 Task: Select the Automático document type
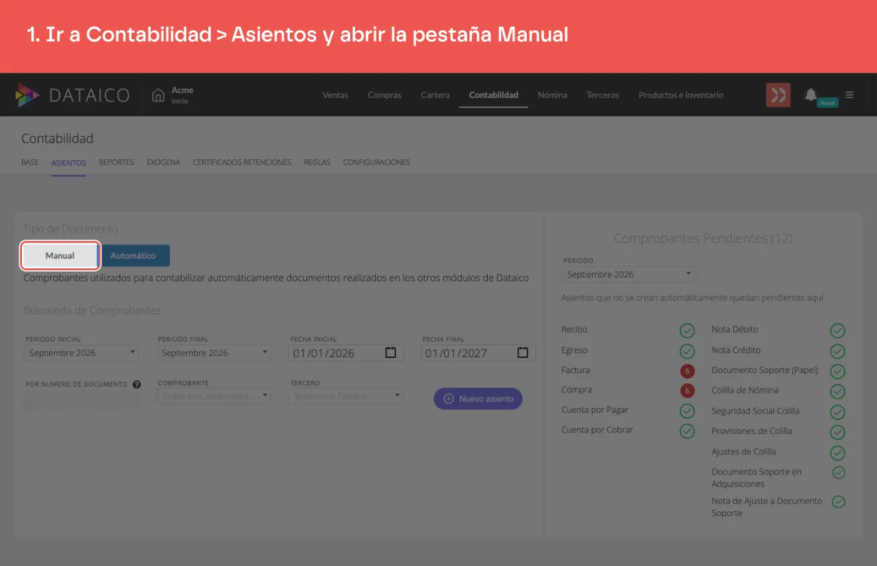(133, 255)
